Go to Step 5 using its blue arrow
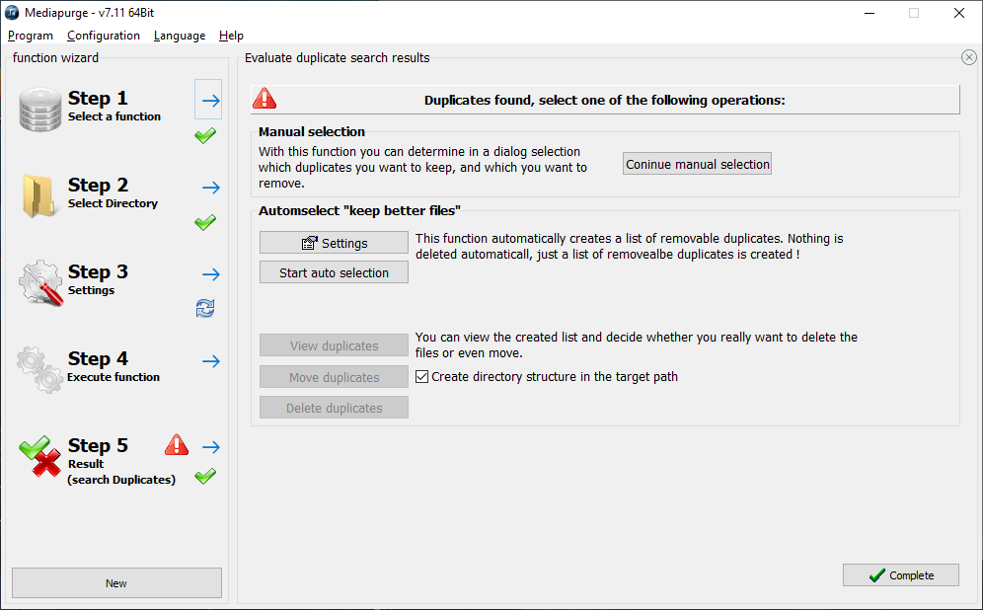 [210, 447]
